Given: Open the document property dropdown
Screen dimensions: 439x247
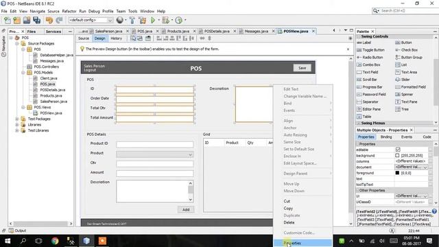Looking at the screenshot, I should pos(425,167).
